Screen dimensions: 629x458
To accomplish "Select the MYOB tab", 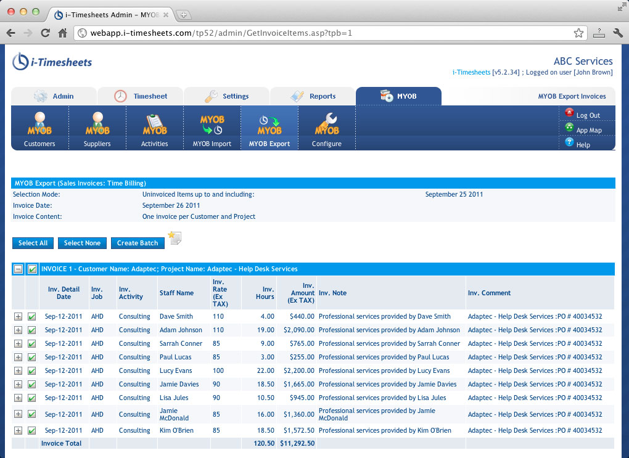I will point(399,96).
